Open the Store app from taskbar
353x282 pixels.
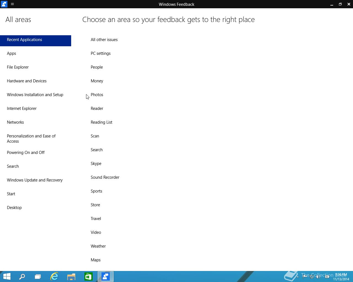coord(88,276)
